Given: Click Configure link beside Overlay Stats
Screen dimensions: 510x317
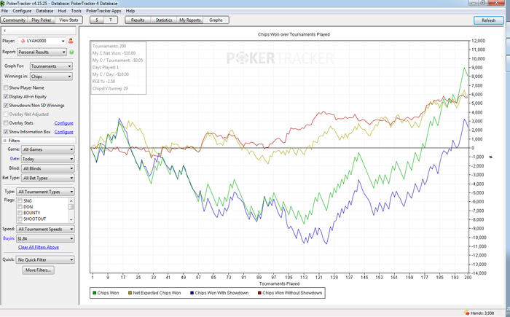Looking at the screenshot, I should [x=64, y=123].
